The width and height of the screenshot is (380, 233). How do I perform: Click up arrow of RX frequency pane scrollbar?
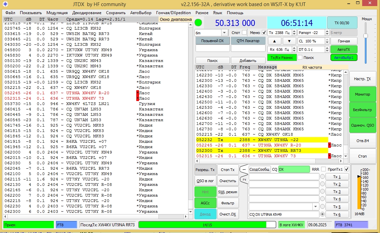tap(346, 72)
